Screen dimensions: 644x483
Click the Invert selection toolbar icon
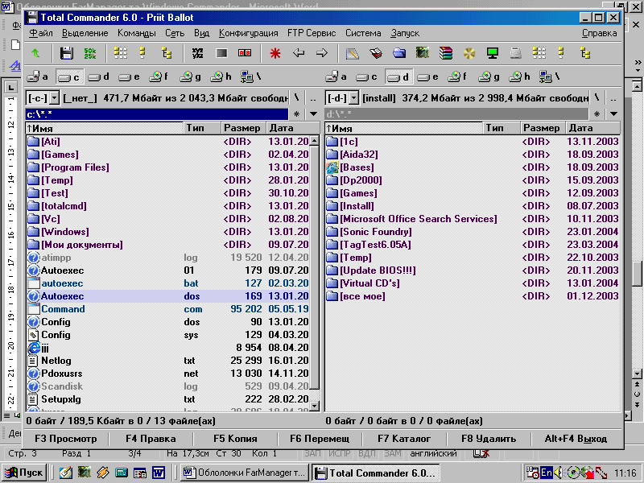click(x=197, y=53)
